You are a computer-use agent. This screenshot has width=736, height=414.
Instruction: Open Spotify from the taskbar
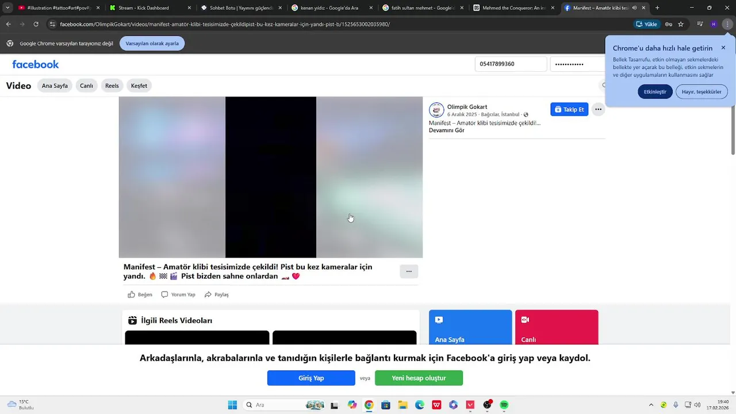click(504, 405)
